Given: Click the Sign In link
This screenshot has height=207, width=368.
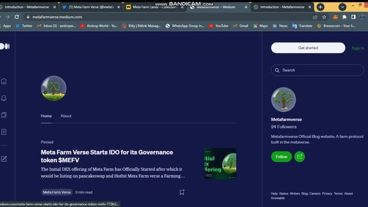Looking at the screenshot, I should tap(358, 48).
